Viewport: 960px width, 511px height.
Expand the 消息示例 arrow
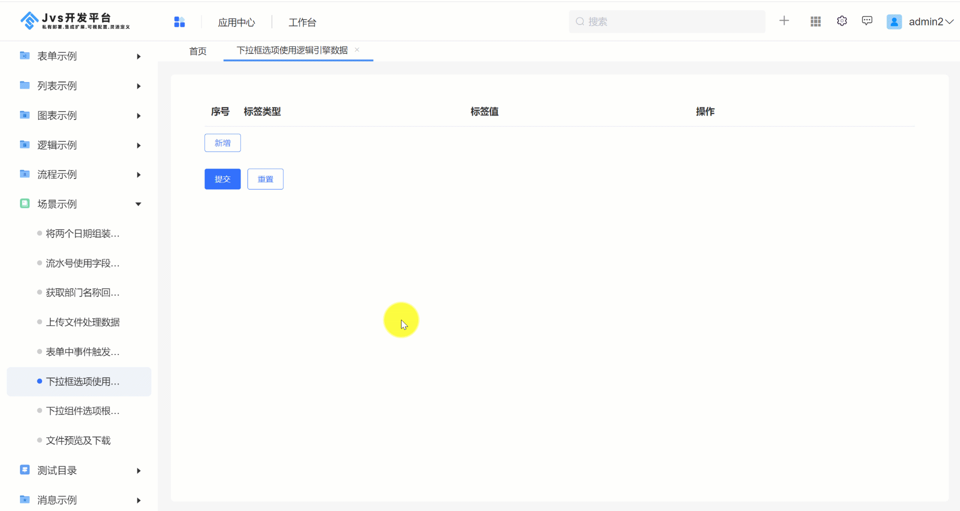(x=138, y=500)
